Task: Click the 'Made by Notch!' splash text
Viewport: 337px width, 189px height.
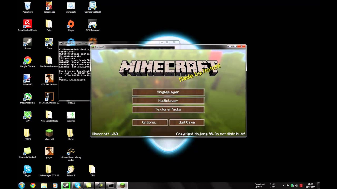Action: [199, 72]
